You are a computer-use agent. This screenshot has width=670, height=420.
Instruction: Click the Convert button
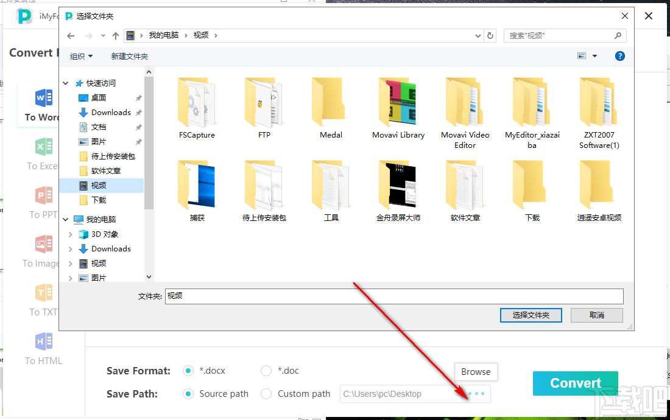(x=575, y=383)
